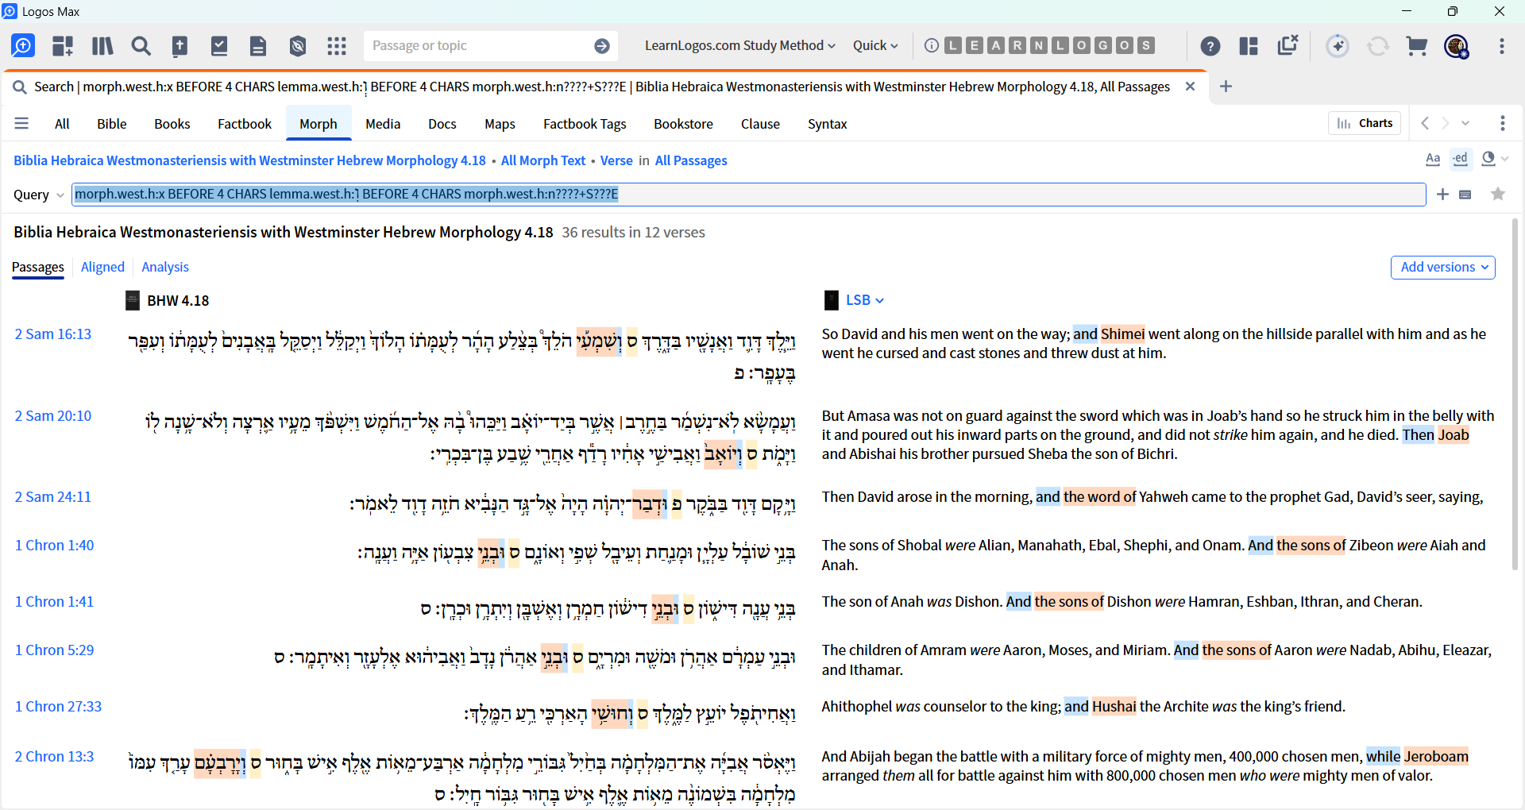Select the G step badge

click(x=1102, y=45)
